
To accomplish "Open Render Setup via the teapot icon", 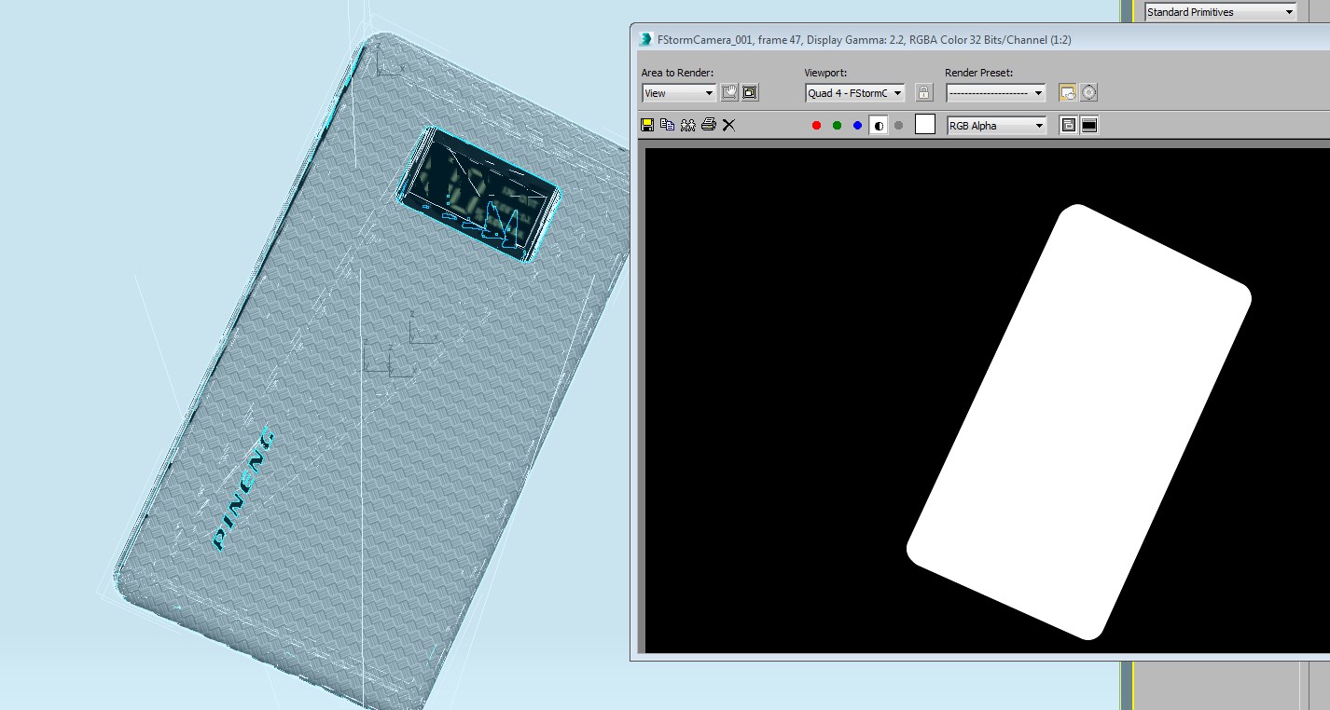I will point(1068,92).
